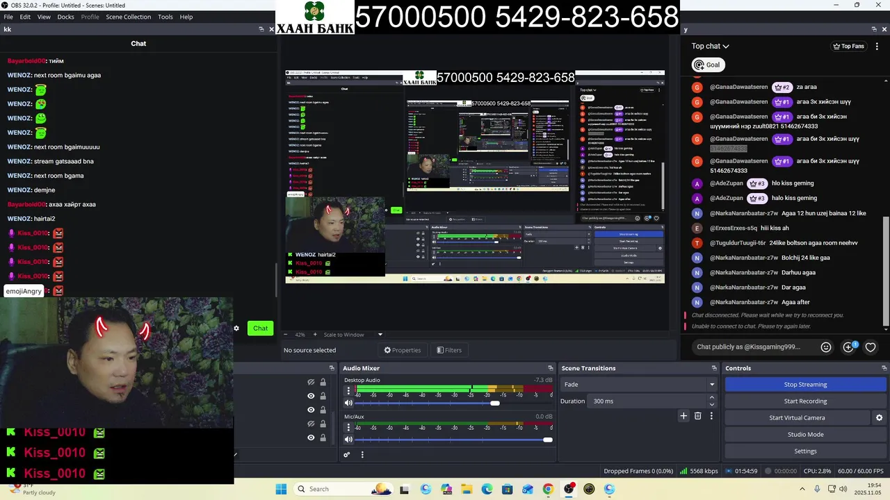Image resolution: width=890 pixels, height=500 pixels.
Task: Decrease transition duration stepper arrow
Action: click(x=711, y=404)
